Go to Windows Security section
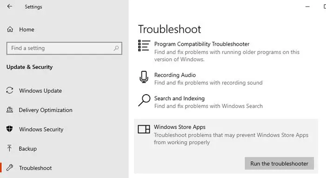Screen dimensions: 326x178 point(41,129)
